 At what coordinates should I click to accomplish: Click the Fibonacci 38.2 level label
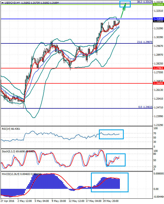(145, 2)
